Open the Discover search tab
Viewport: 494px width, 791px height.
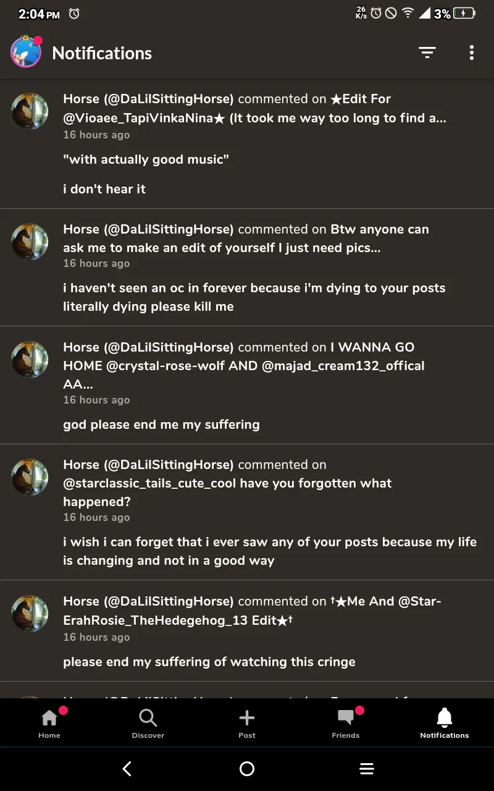coord(148,722)
